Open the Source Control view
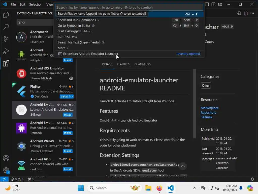This screenshot has height=194, width=258. (x=6, y=39)
